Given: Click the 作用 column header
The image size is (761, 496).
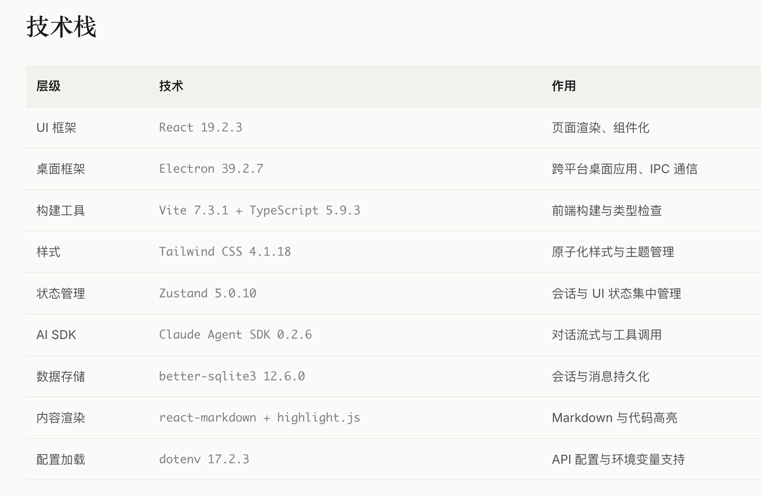Looking at the screenshot, I should [564, 86].
